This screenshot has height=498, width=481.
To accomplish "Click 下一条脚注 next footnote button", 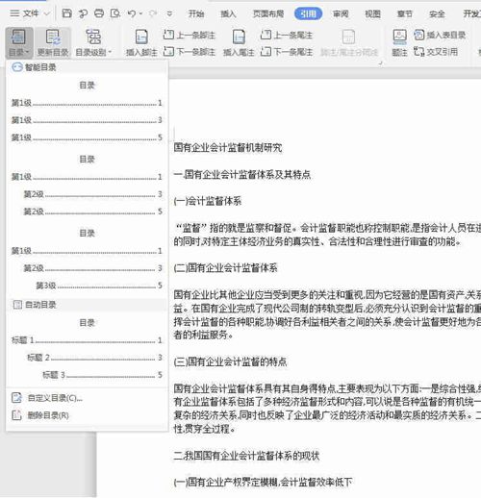I will point(190,52).
